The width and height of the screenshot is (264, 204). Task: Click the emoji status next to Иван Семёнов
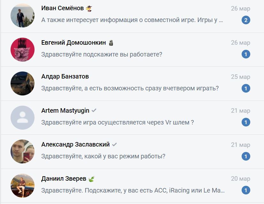(89, 9)
